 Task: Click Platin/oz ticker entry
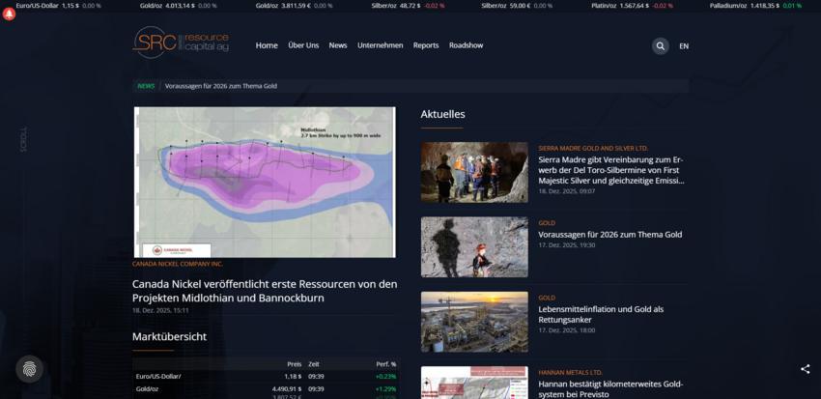tap(632, 5)
